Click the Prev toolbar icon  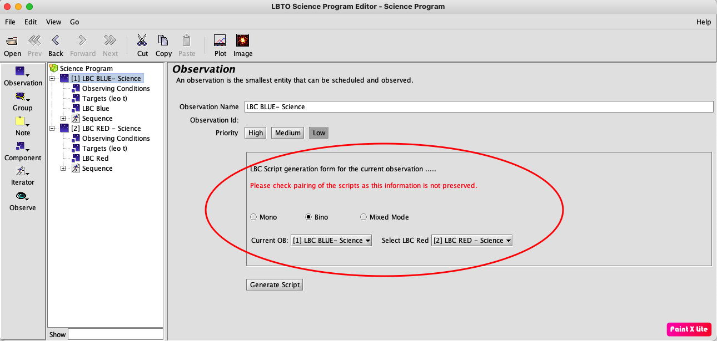coord(34,40)
